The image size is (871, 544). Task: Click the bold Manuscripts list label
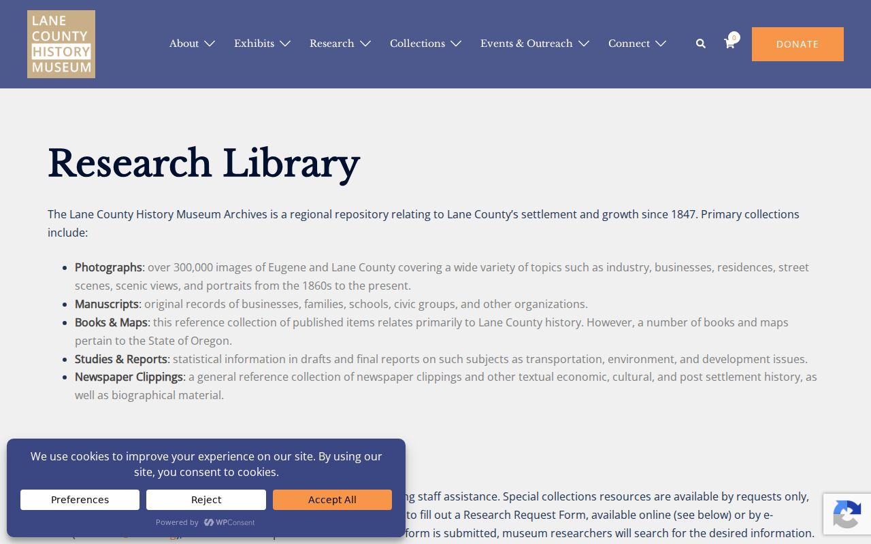pyautogui.click(x=107, y=304)
